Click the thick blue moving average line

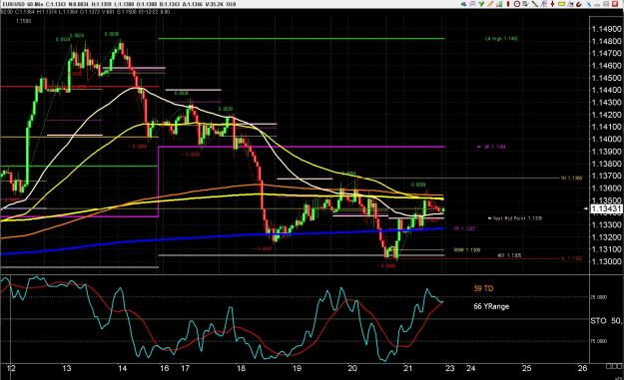223,236
